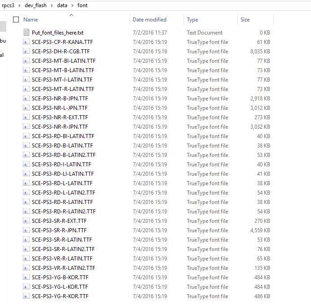311x308 pixels.
Task: Click font icon of SCE-PS3-RD-I-LATIN.TTF
Action: coord(26,164)
